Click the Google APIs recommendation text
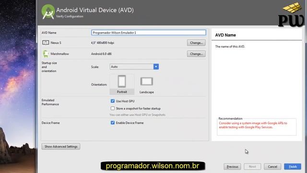Image resolution: width=307 pixels, height=173 pixels. coord(253,125)
